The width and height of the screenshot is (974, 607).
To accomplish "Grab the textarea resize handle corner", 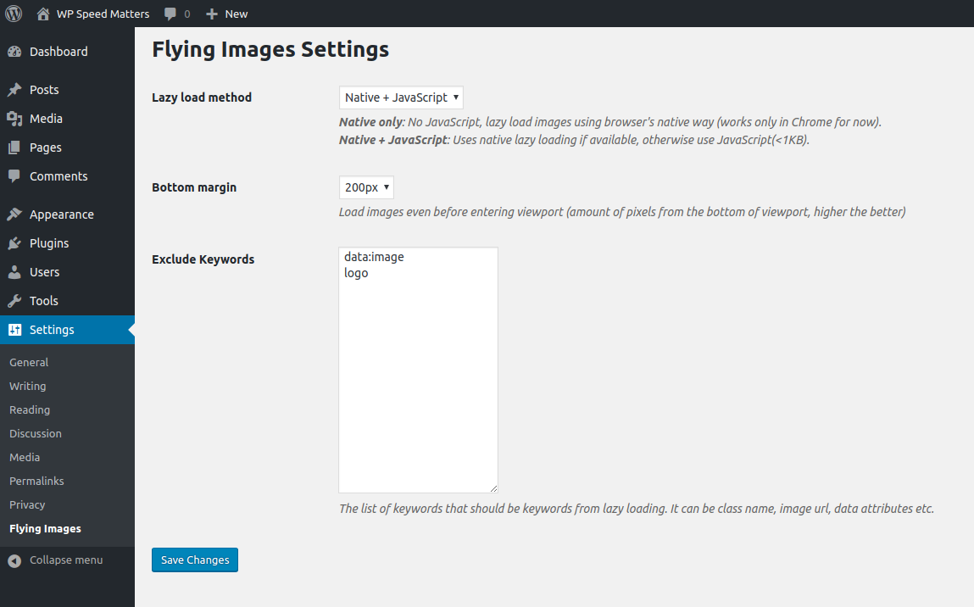I will click(493, 488).
